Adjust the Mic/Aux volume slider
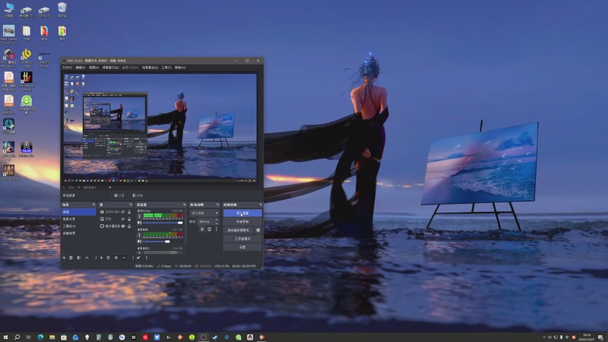608x342 pixels. coord(163,223)
